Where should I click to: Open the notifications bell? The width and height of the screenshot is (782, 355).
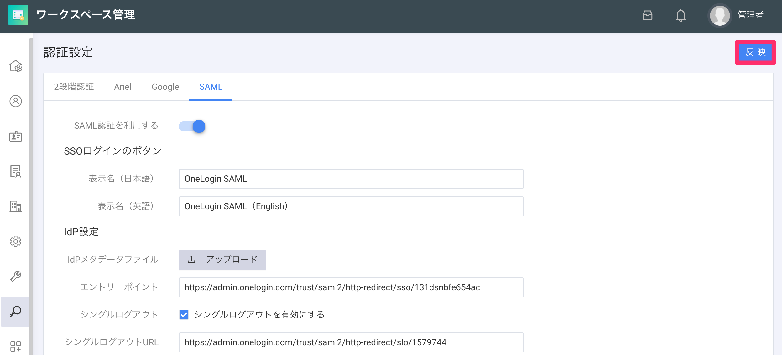pos(680,15)
